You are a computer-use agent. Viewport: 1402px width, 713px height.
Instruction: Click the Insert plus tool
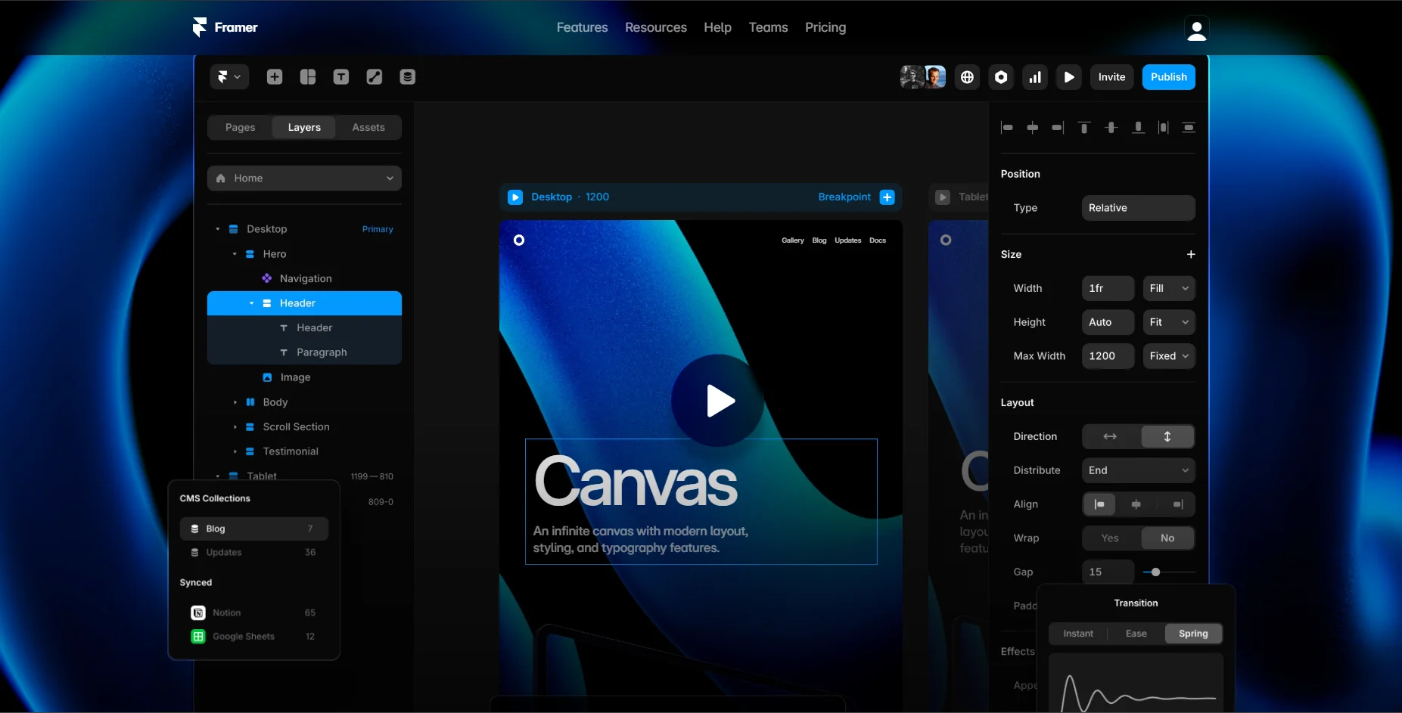coord(275,76)
